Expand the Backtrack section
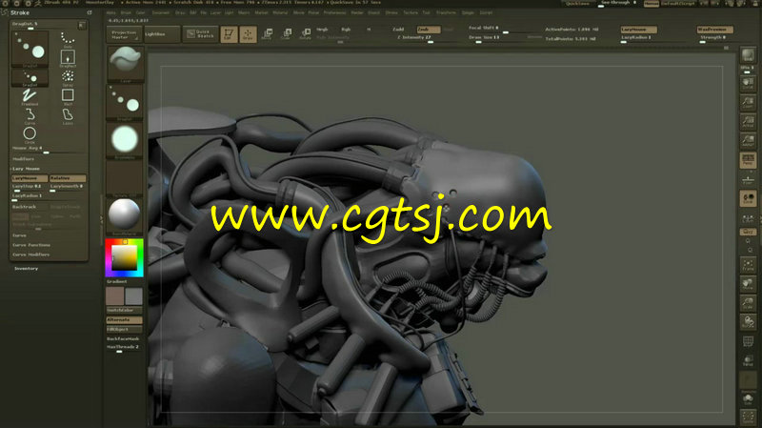Screen dimensions: 762x428 [x=25, y=207]
